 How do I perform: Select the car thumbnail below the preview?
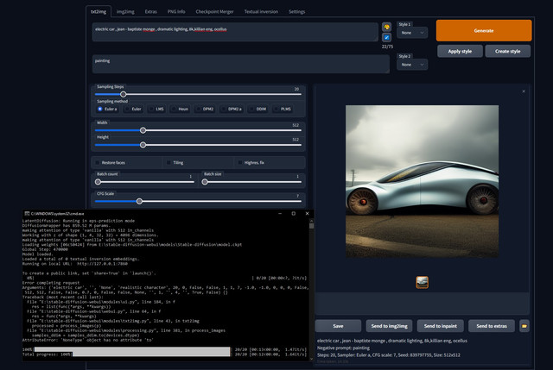pyautogui.click(x=423, y=282)
